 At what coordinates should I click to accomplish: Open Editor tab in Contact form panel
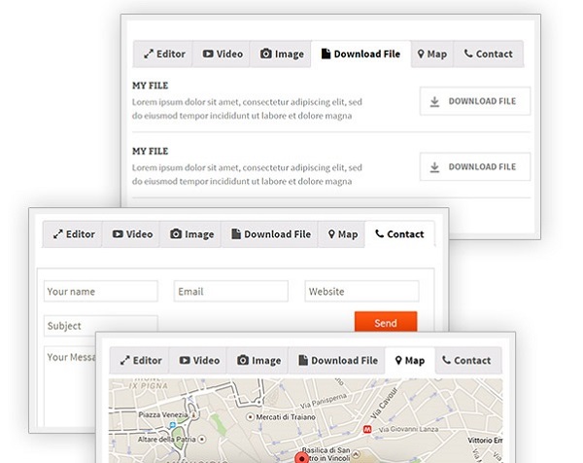pos(73,234)
